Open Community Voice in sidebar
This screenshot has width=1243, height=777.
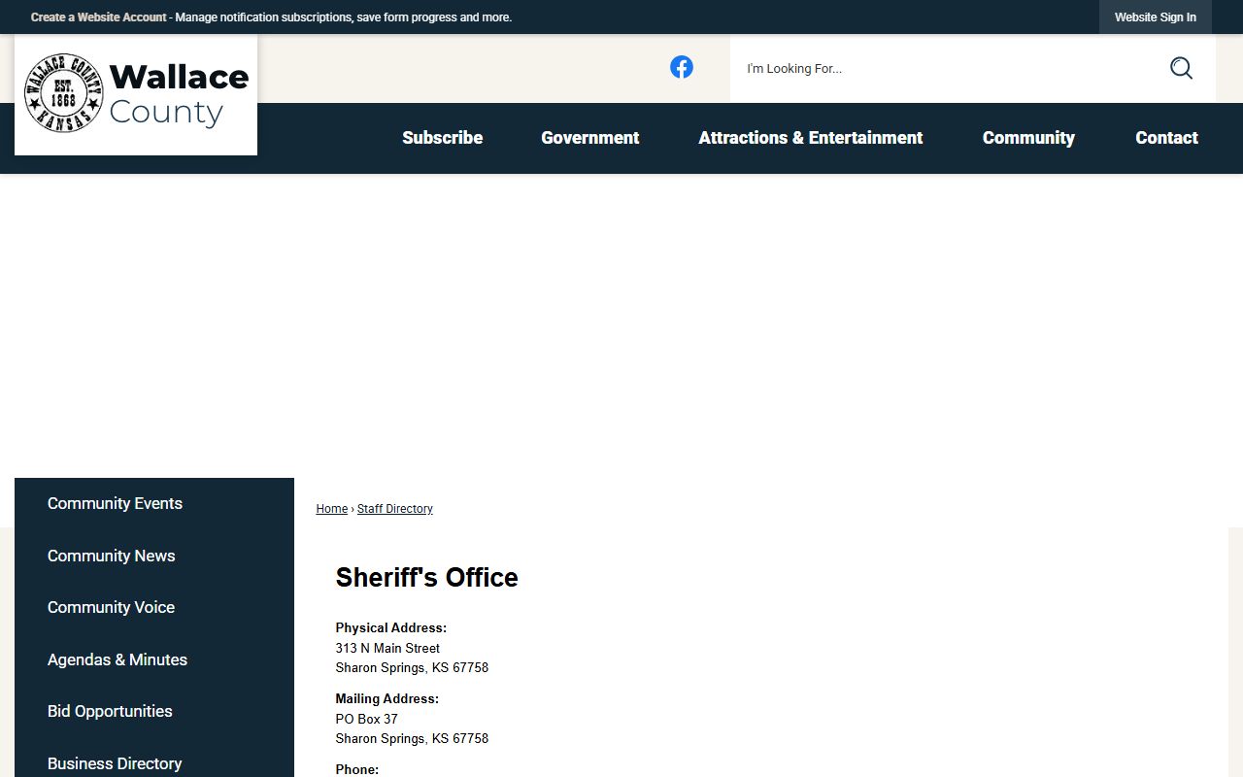click(x=154, y=607)
